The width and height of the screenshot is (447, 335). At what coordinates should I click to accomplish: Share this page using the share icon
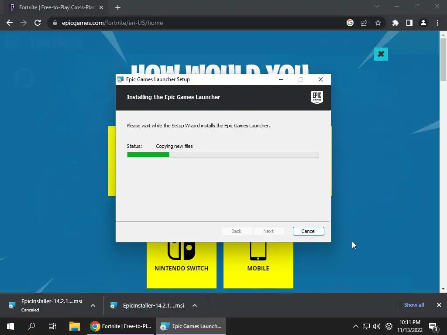pos(364,23)
